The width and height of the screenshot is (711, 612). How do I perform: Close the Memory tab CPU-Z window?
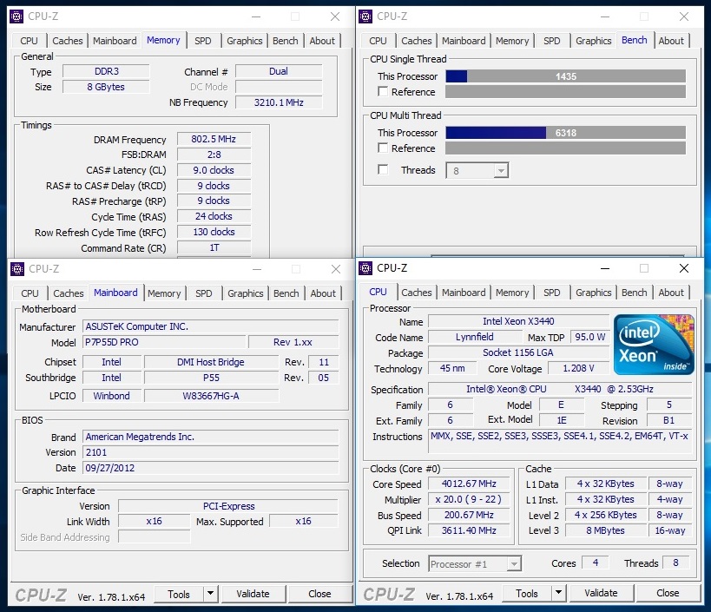coord(335,16)
